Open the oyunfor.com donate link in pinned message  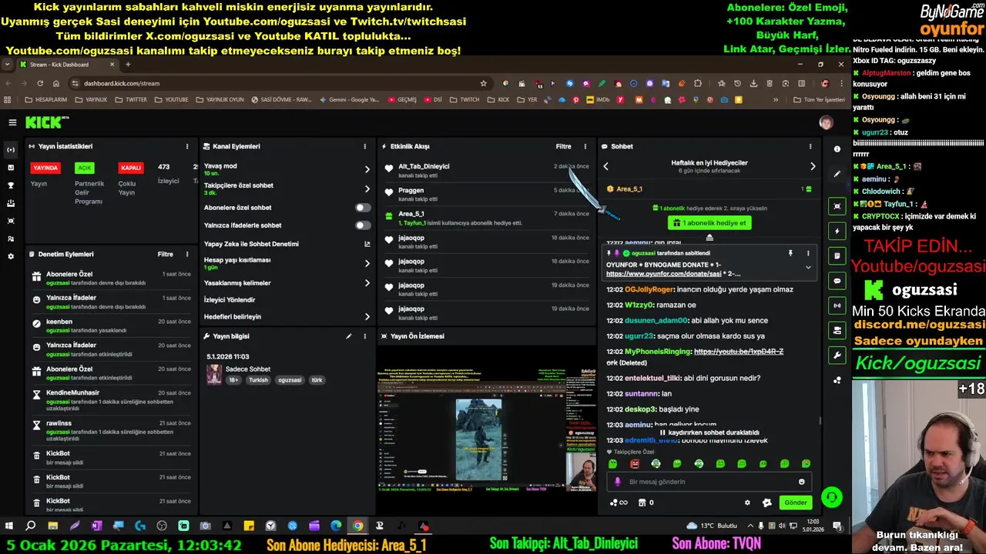click(x=663, y=274)
